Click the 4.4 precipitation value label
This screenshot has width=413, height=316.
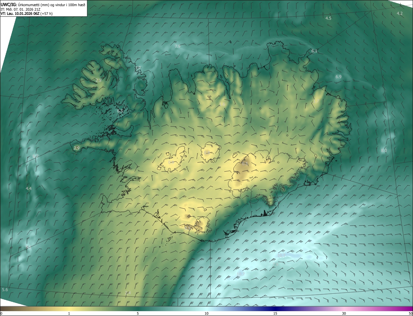point(28,188)
